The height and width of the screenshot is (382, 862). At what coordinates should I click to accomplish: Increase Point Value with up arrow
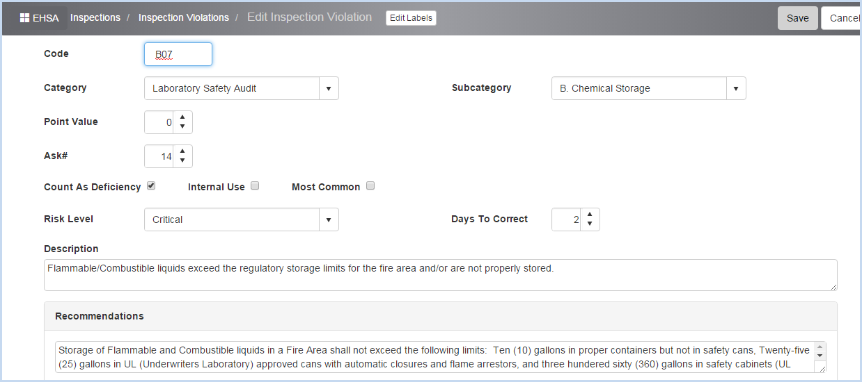point(182,117)
